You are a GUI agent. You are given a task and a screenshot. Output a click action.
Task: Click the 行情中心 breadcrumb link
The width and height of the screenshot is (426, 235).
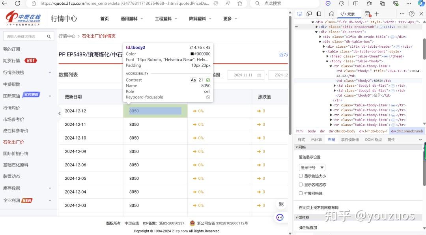[67, 36]
